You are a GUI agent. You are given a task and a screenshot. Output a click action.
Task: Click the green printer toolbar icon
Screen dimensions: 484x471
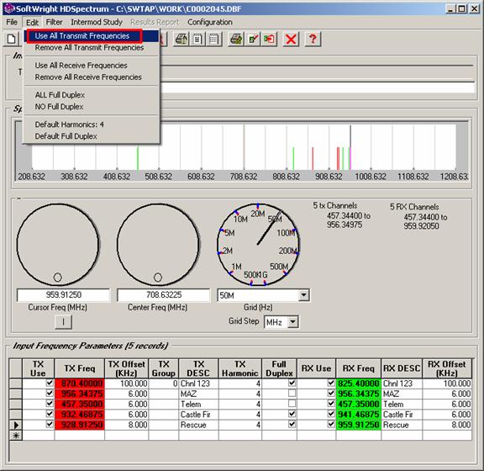(x=236, y=40)
